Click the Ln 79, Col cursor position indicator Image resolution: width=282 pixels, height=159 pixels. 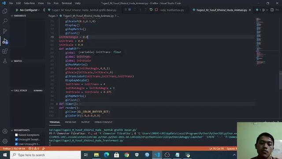pos(216,148)
